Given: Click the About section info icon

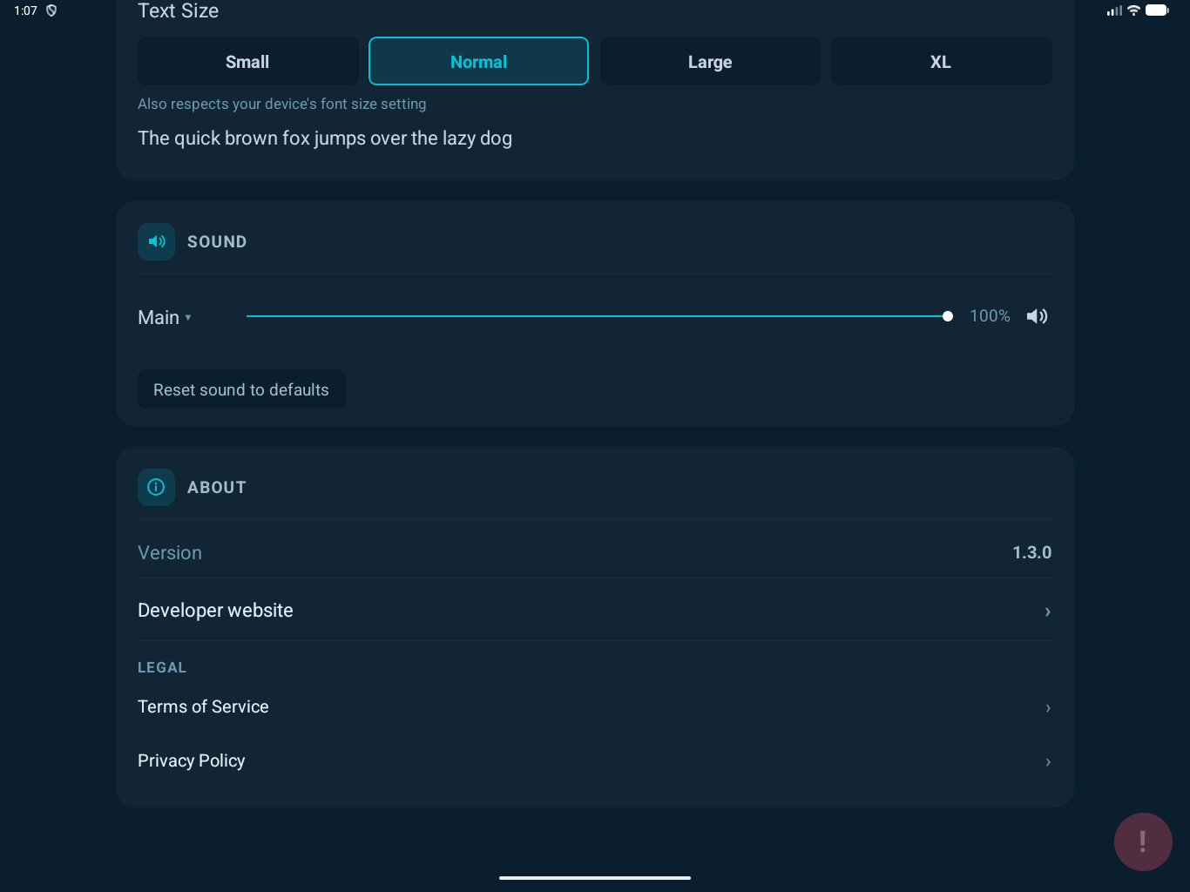Looking at the screenshot, I should pos(156,488).
